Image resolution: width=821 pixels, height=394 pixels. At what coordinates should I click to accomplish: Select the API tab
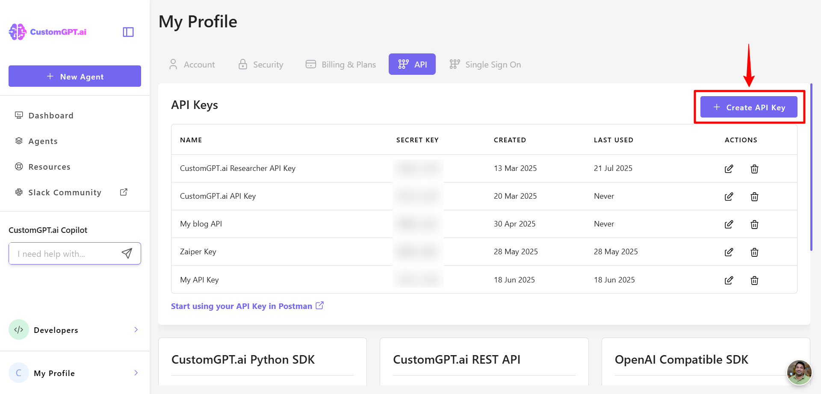(412, 64)
